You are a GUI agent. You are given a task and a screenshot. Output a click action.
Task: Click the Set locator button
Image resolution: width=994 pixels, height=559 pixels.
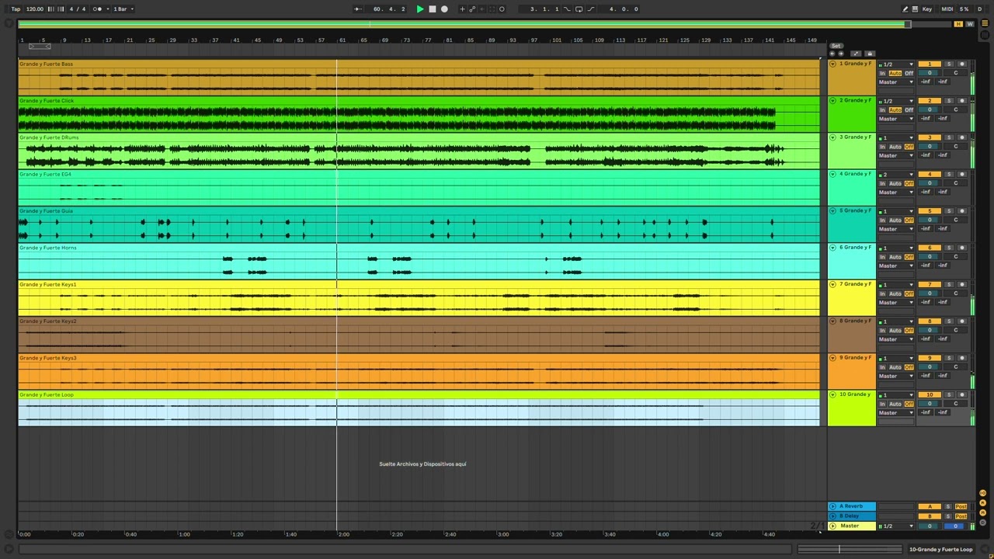click(x=836, y=46)
